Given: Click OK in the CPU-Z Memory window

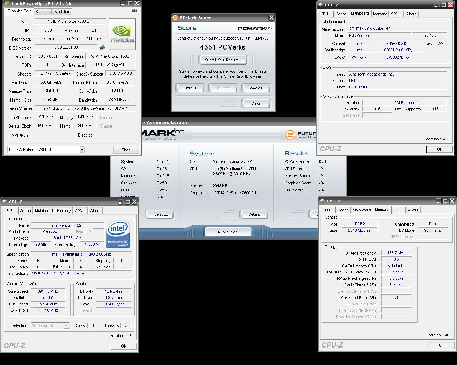Looking at the screenshot, I should point(441,345).
